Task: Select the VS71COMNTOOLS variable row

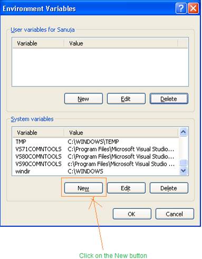Action: point(96,149)
